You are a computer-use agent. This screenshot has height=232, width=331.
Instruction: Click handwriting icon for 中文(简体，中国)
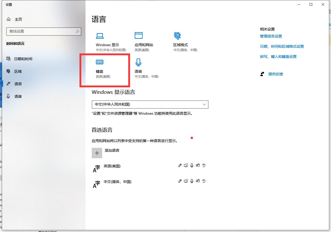click(x=198, y=181)
